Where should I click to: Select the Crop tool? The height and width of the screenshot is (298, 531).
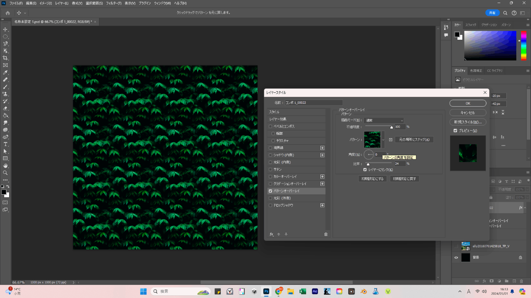(5, 58)
